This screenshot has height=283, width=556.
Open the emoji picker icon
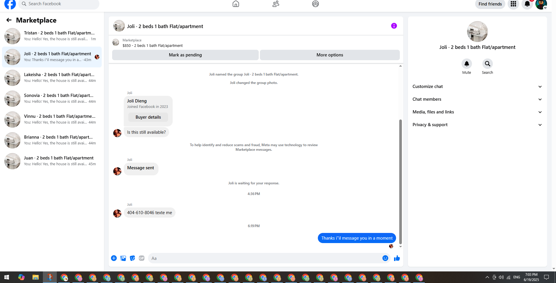(x=385, y=258)
